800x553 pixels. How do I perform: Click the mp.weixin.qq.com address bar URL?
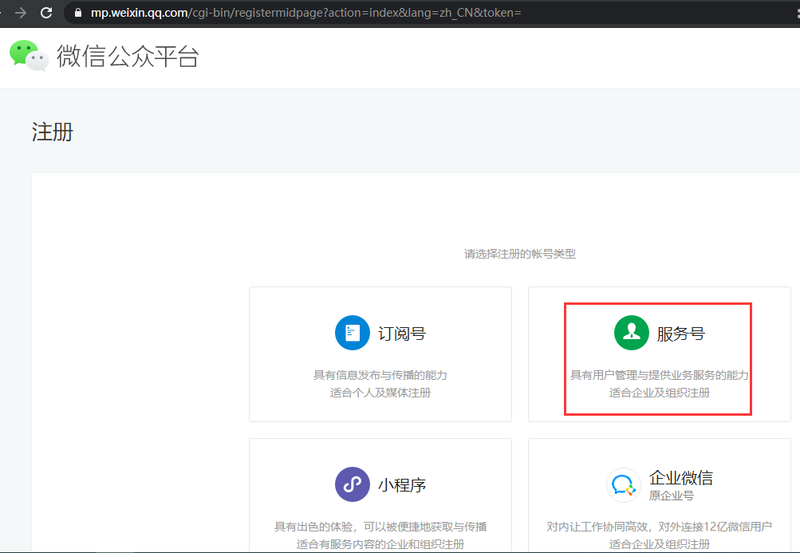tap(305, 13)
